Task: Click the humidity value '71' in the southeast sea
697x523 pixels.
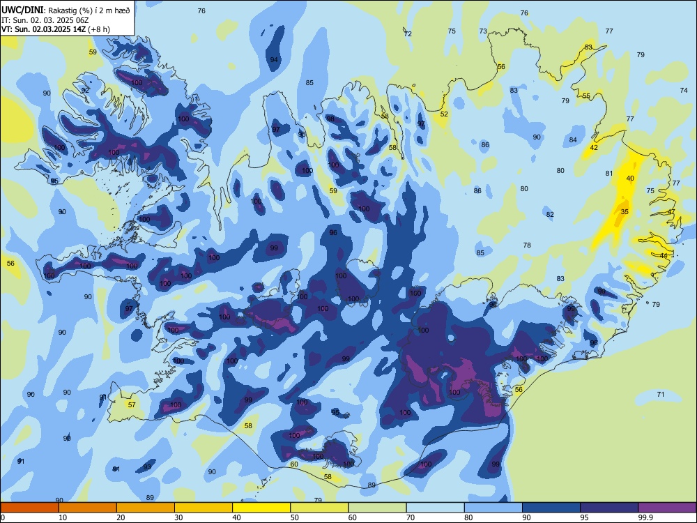Action: 661,395
